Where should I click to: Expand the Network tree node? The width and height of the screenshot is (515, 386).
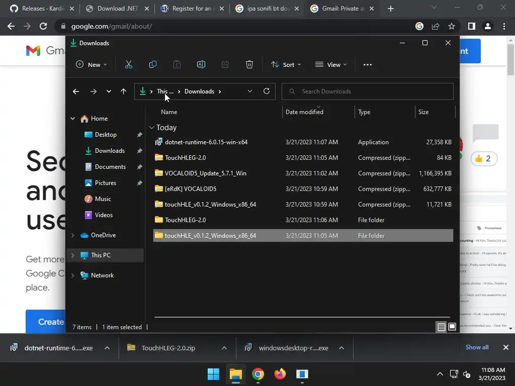click(72, 275)
